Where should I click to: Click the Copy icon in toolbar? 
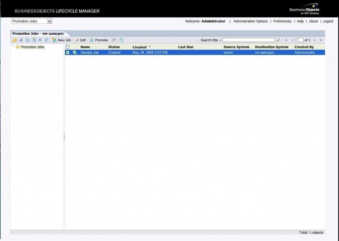pyautogui.click(x=27, y=40)
